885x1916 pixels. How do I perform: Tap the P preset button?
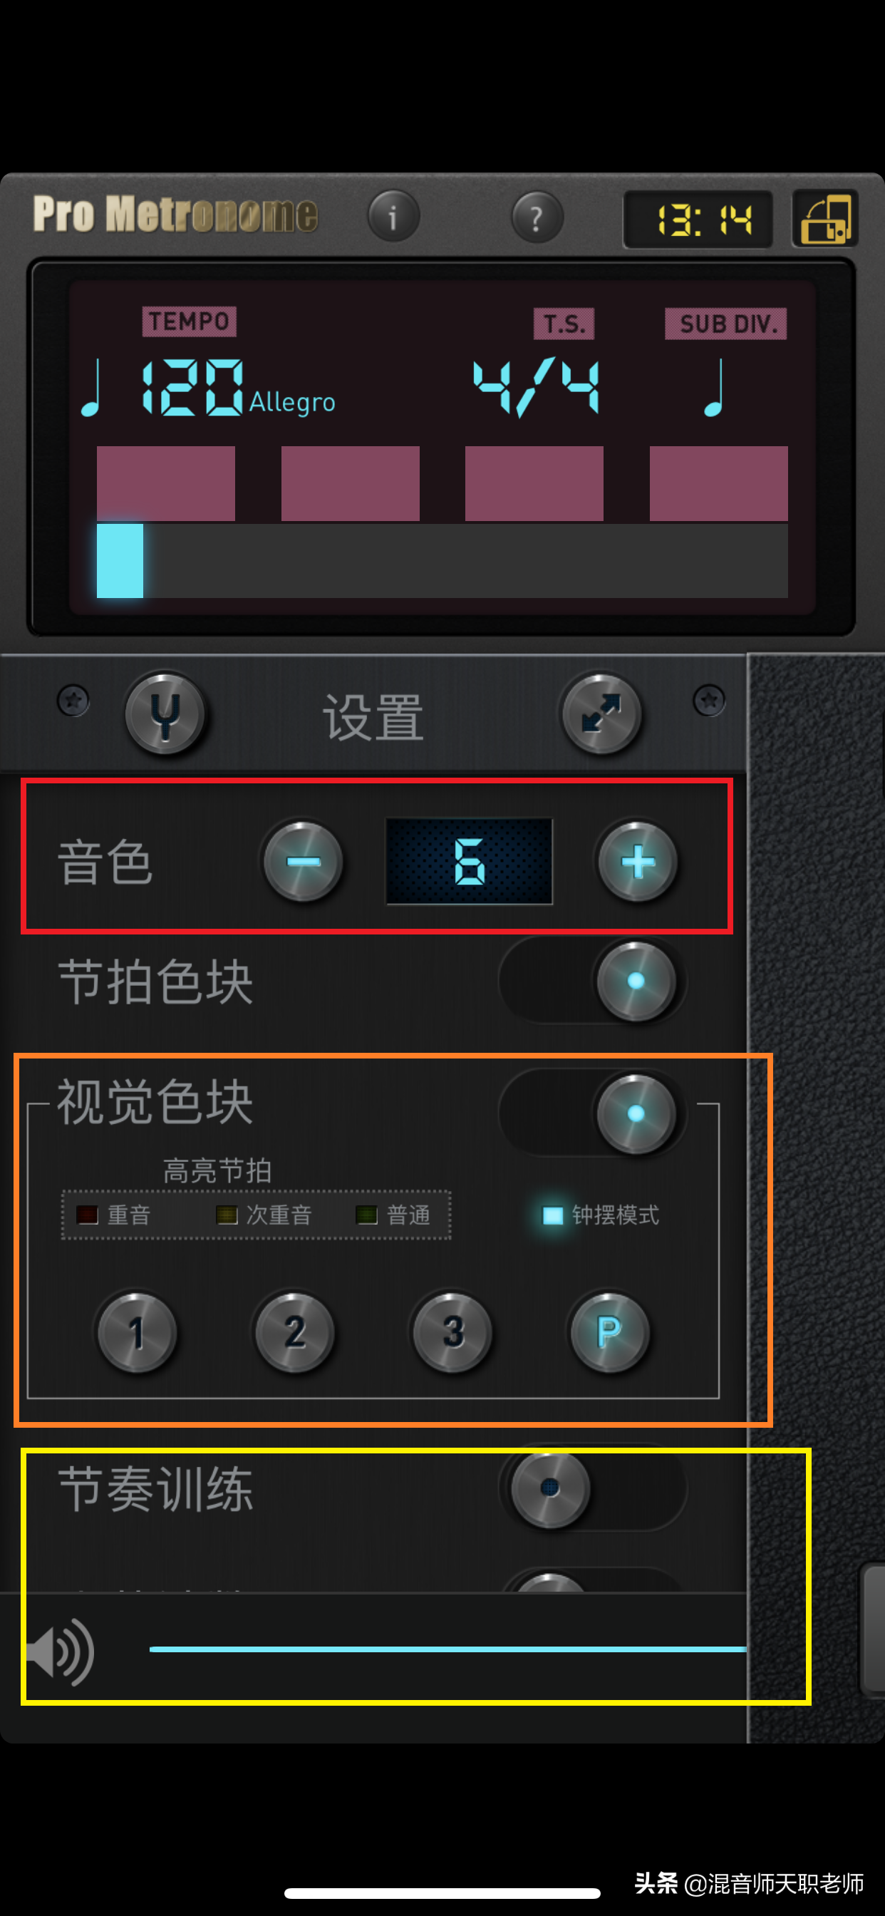(x=610, y=1332)
